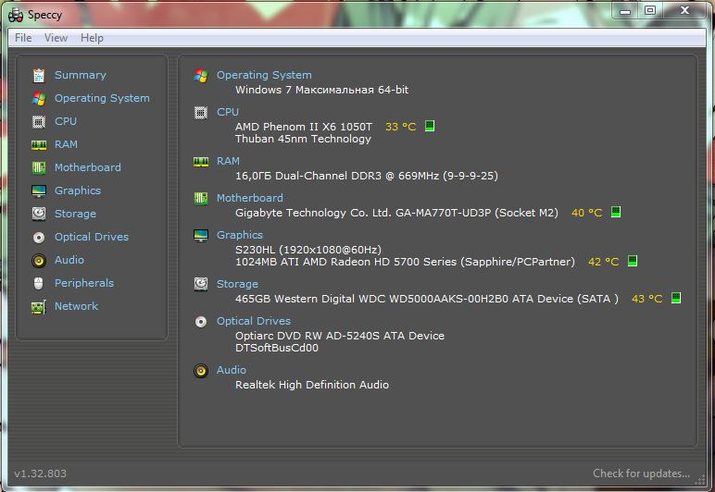715x492 pixels.
Task: Open Peripherals section from sidebar
Action: pyautogui.click(x=84, y=283)
